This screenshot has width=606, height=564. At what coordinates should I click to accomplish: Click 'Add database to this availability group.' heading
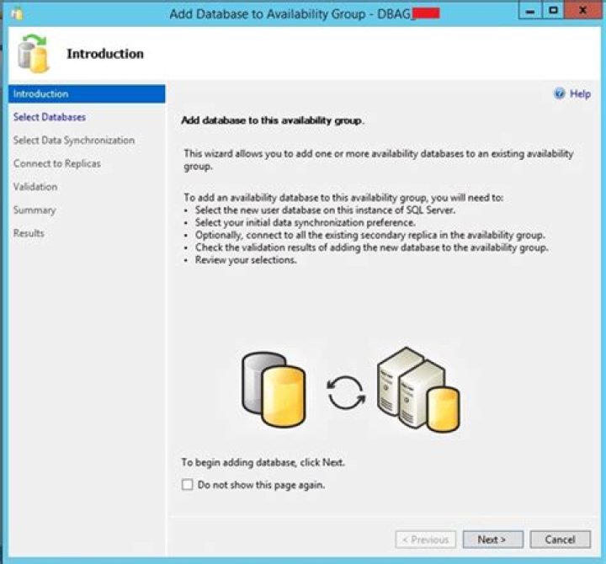(x=273, y=120)
